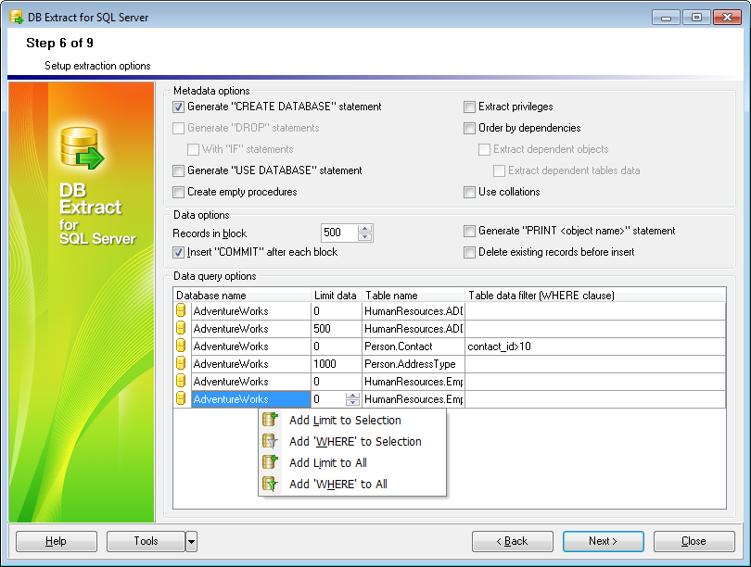This screenshot has width=751, height=567.
Task: Select Add Limit to Selection menu entry
Action: pos(345,420)
